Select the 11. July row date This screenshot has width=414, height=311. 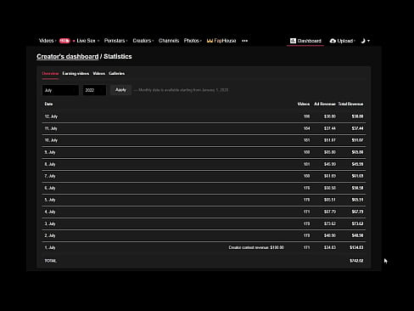tap(51, 128)
